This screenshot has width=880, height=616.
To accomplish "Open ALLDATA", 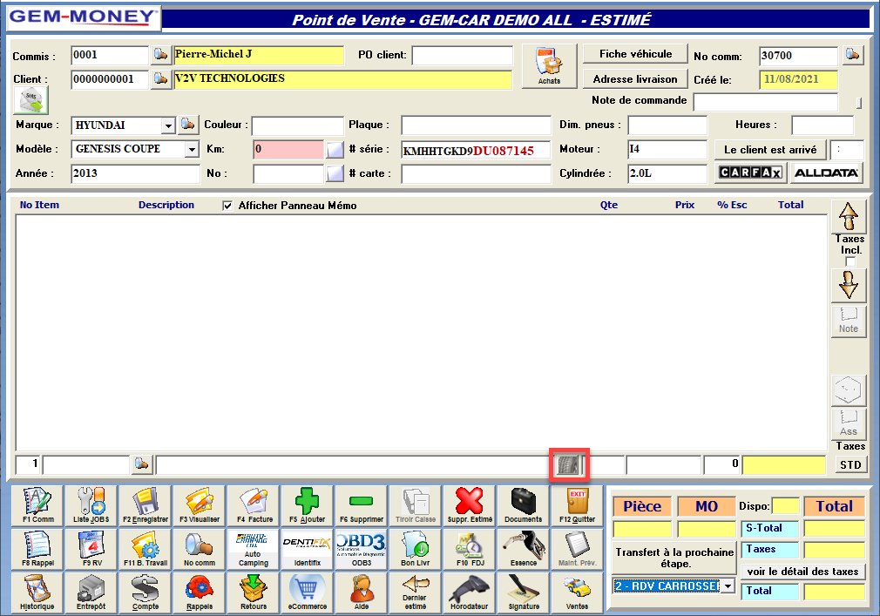I will (826, 173).
